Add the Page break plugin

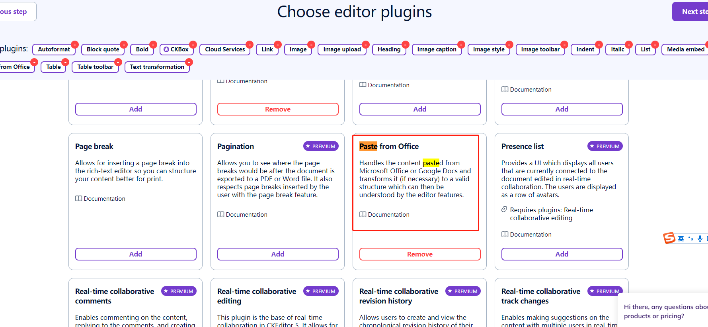click(x=136, y=254)
